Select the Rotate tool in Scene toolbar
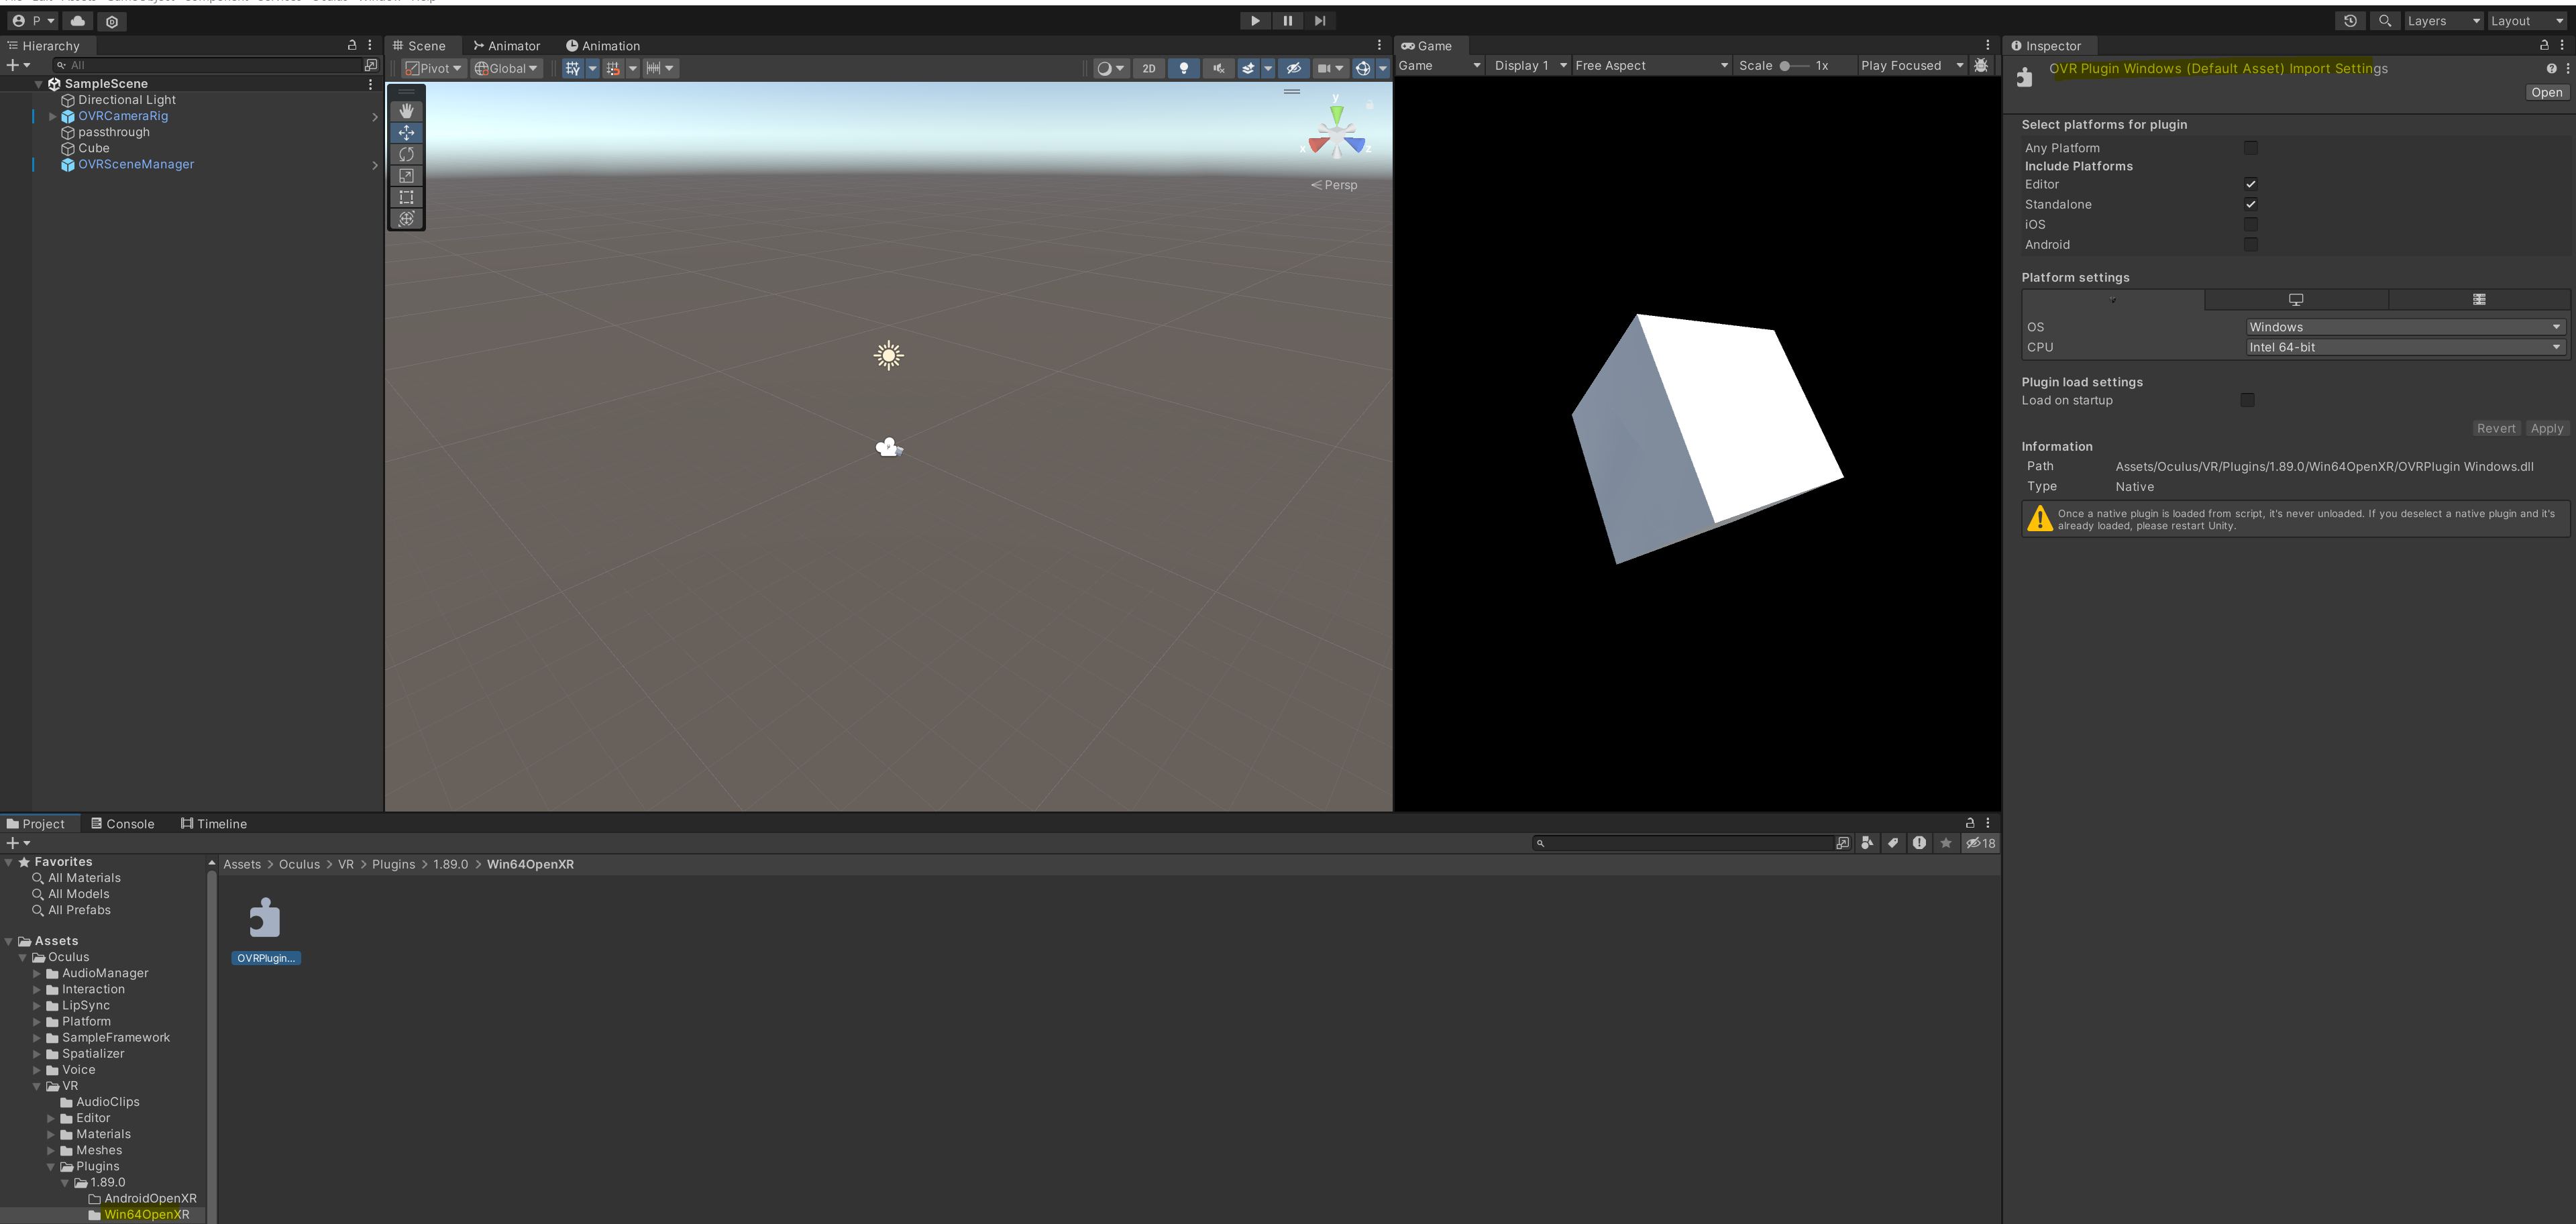This screenshot has height=1224, width=2576. [406, 154]
